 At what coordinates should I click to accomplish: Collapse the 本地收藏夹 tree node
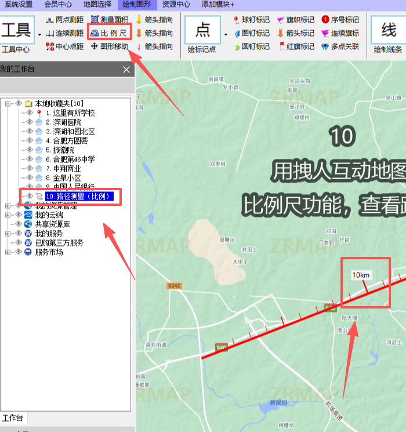(x=8, y=104)
